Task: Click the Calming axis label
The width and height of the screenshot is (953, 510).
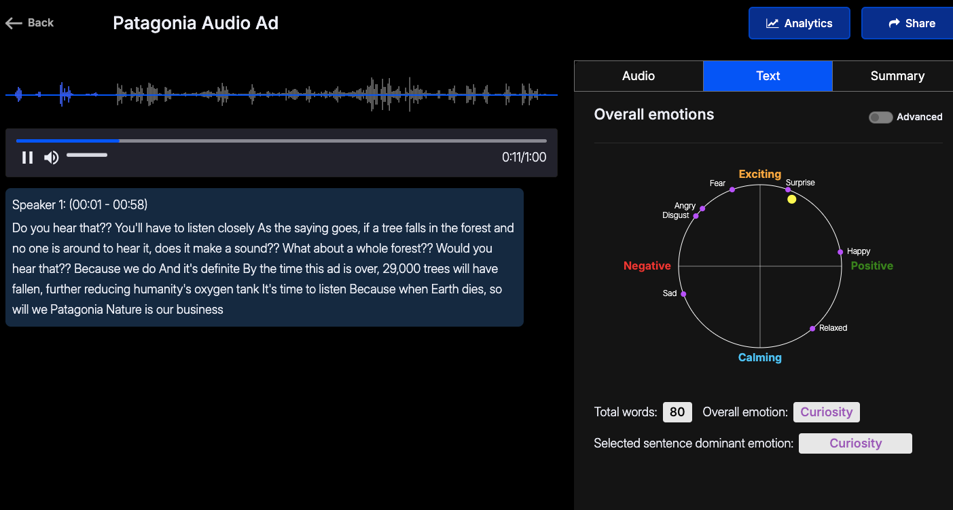Action: point(760,357)
